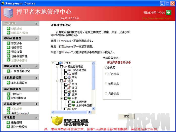
Task: Click the green arrow icon beside 恢复设备
Action: click(x=8, y=43)
